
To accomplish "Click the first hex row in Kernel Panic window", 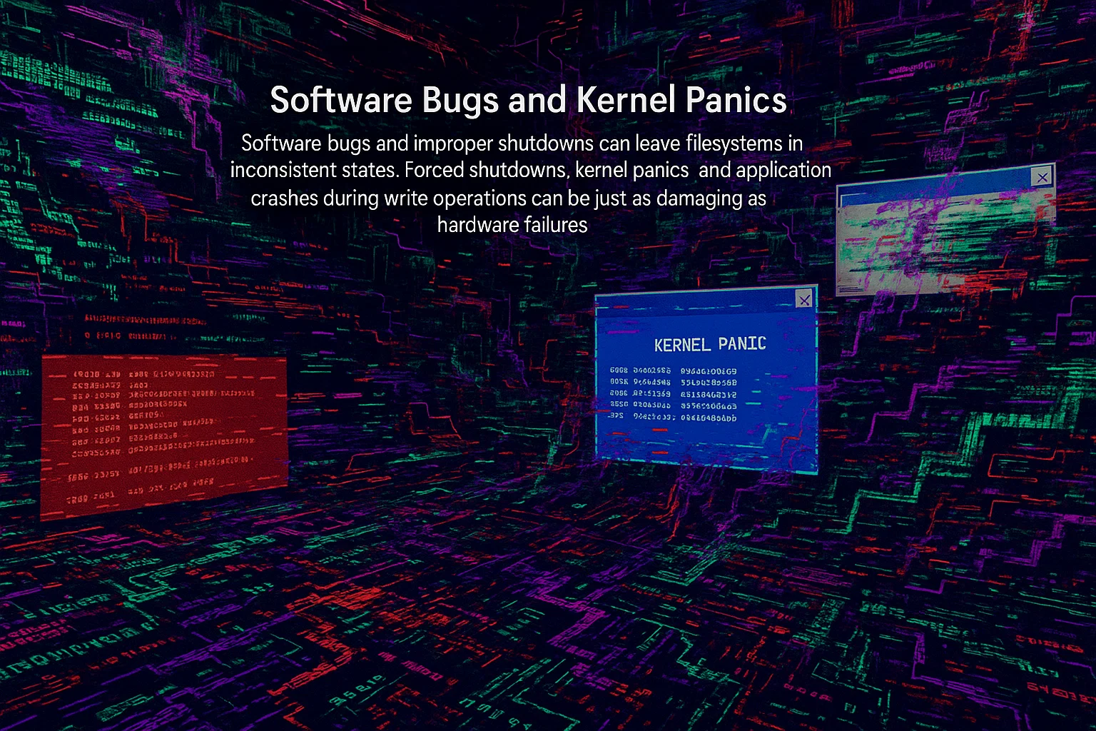I will 674,371.
